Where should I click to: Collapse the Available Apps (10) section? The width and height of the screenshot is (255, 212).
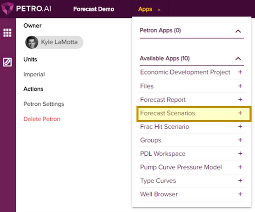point(238,59)
